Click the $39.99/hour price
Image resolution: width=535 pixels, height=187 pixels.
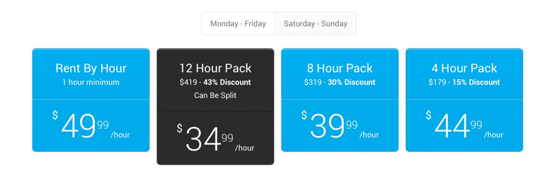328,126
